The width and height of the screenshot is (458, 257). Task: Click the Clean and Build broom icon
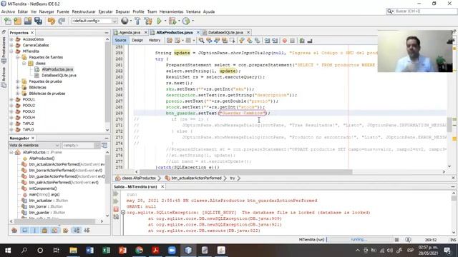click(x=148, y=21)
